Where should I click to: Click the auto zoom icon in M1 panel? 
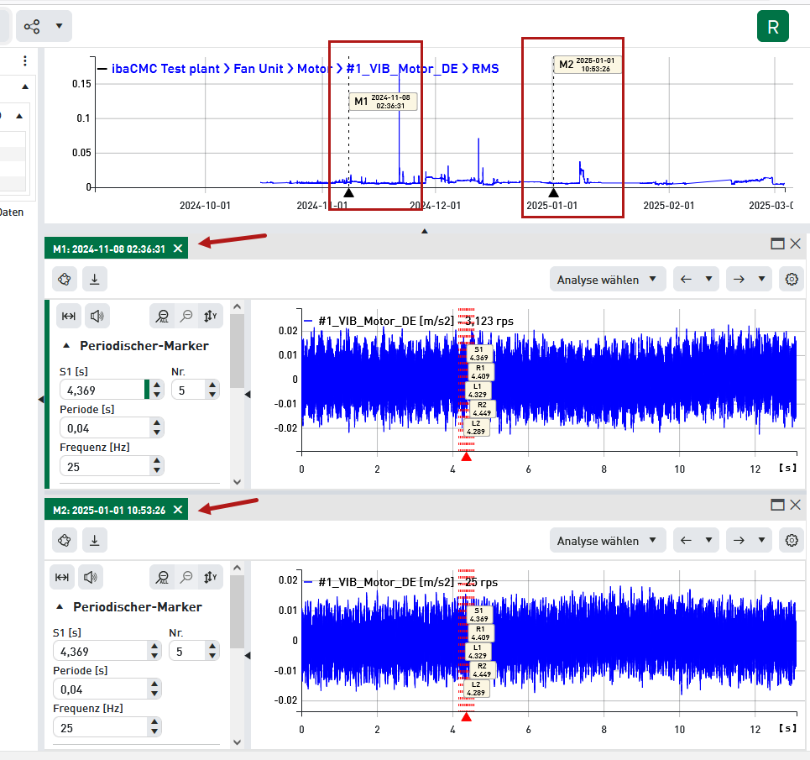point(163,316)
